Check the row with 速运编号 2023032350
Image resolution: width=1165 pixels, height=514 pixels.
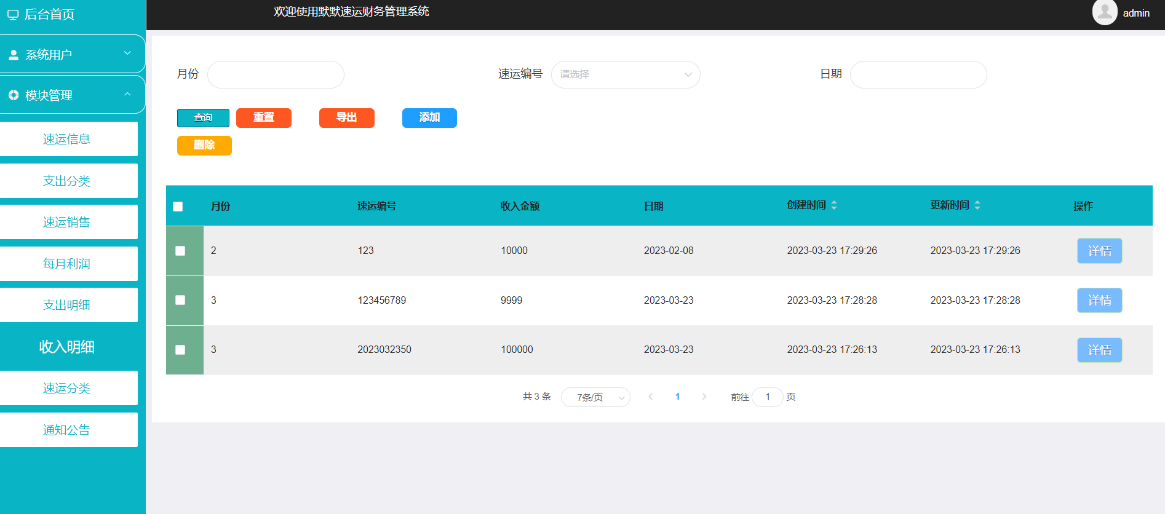180,350
